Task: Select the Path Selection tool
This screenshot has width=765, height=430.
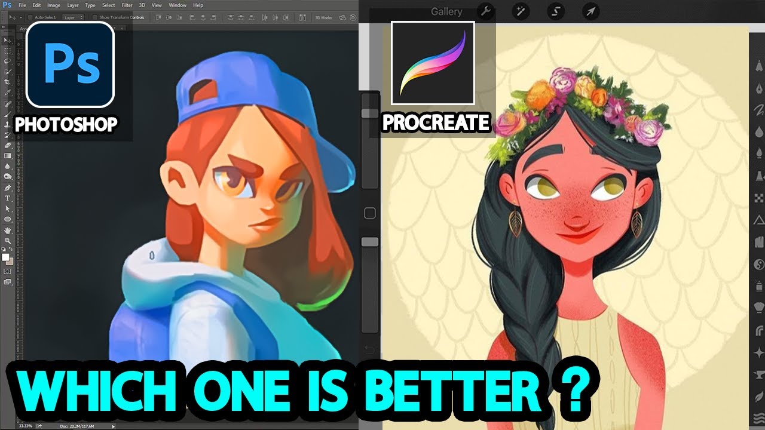Action: [8, 208]
